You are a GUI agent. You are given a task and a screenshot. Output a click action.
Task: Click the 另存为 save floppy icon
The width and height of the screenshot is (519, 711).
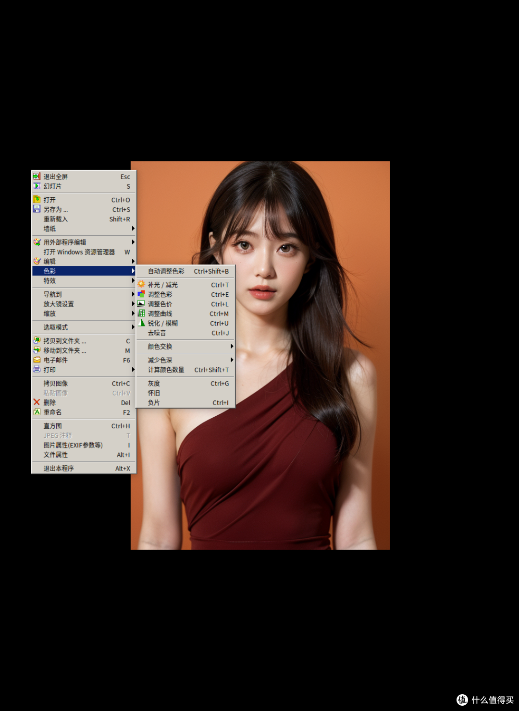tap(37, 209)
